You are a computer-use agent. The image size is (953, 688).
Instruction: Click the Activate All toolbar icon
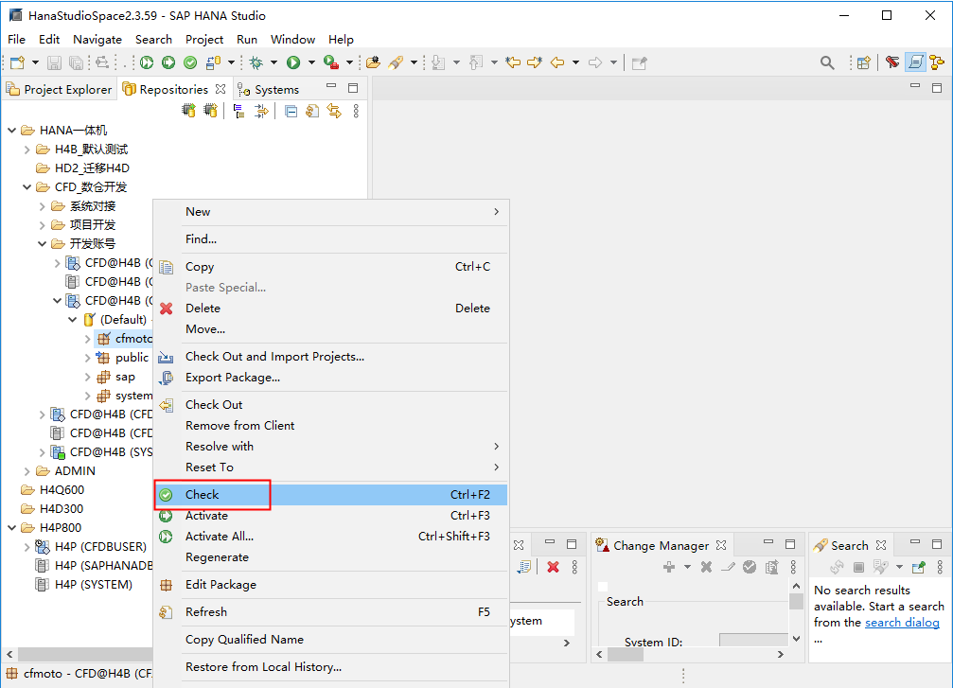[x=147, y=62]
